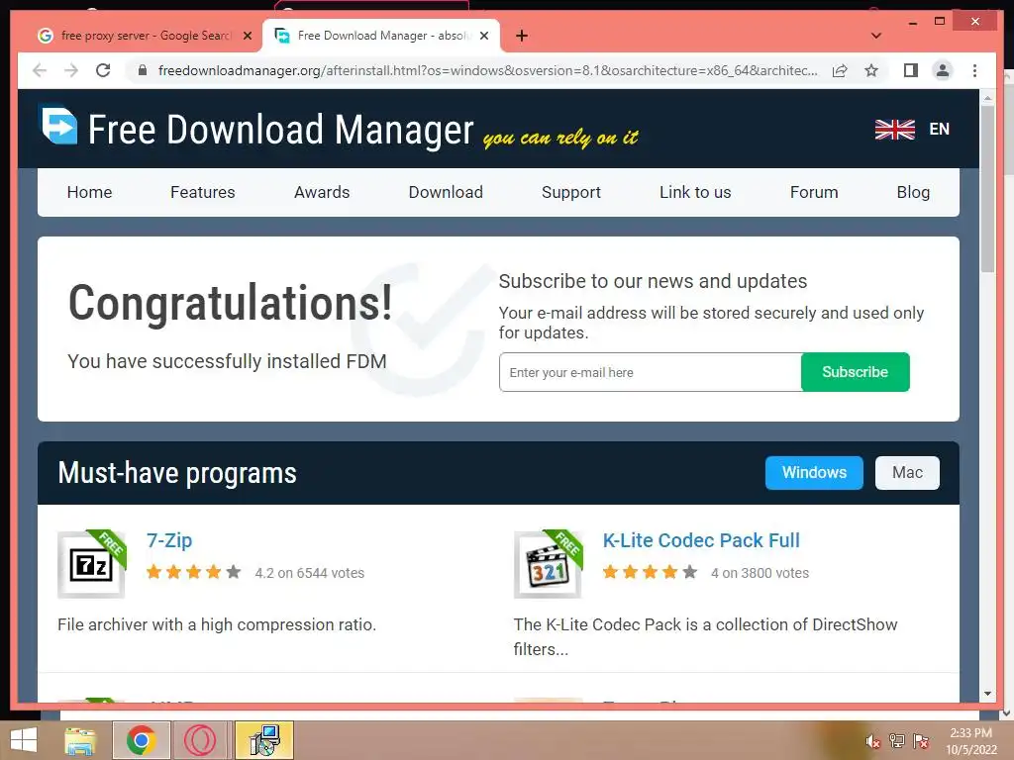Go back with the browser back arrow
Viewport: 1014px width, 760px height.
pyautogui.click(x=40, y=70)
